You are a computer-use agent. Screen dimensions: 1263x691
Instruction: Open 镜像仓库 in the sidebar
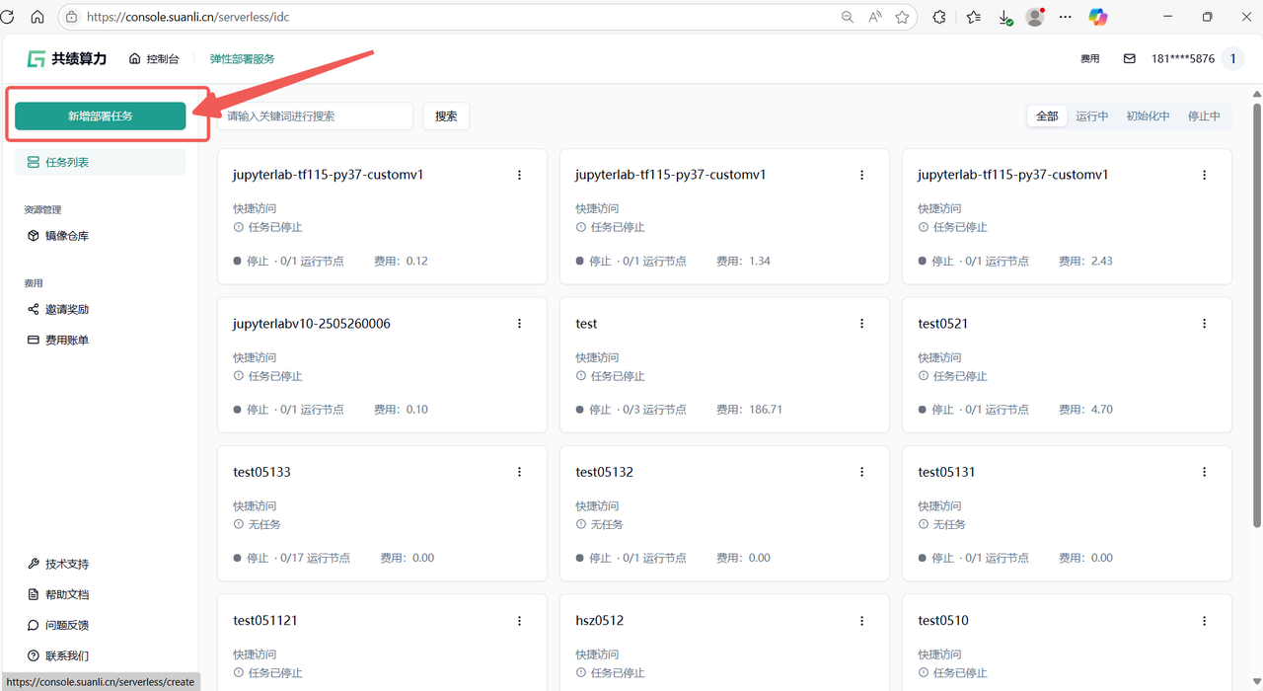pyautogui.click(x=66, y=236)
